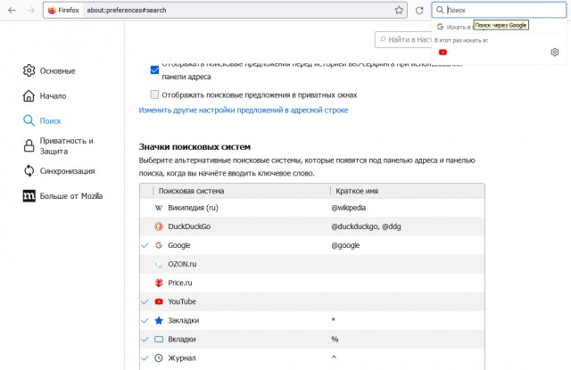The width and height of the screenshot is (571, 370).
Task: Click the Google icon in search suggestion
Action: click(440, 27)
